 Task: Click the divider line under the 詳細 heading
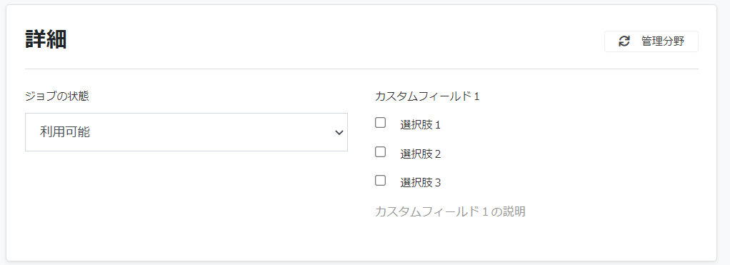(x=361, y=69)
